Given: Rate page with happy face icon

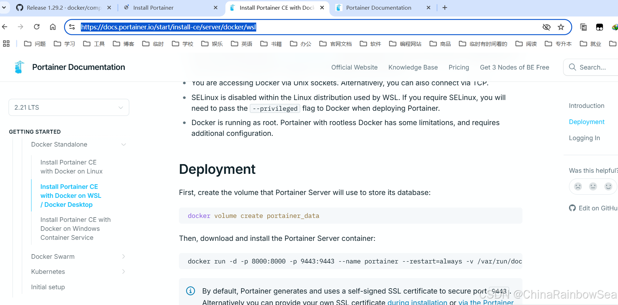Looking at the screenshot, I should (x=608, y=186).
